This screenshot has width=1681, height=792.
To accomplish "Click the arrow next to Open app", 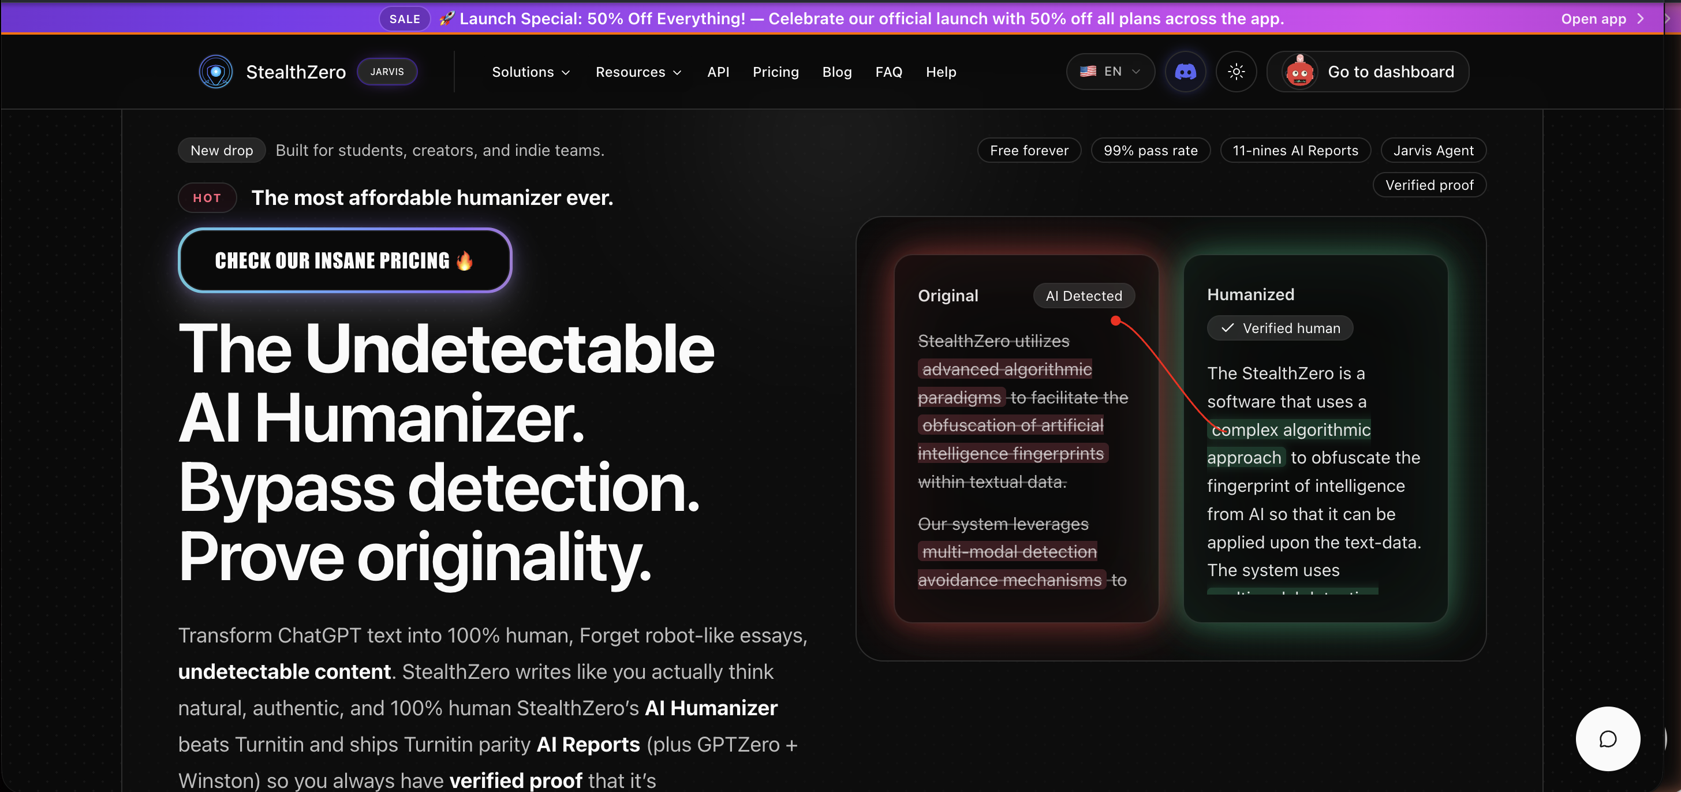I will 1641,19.
